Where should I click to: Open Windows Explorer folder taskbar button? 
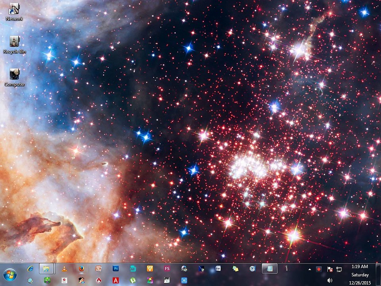[46, 269]
